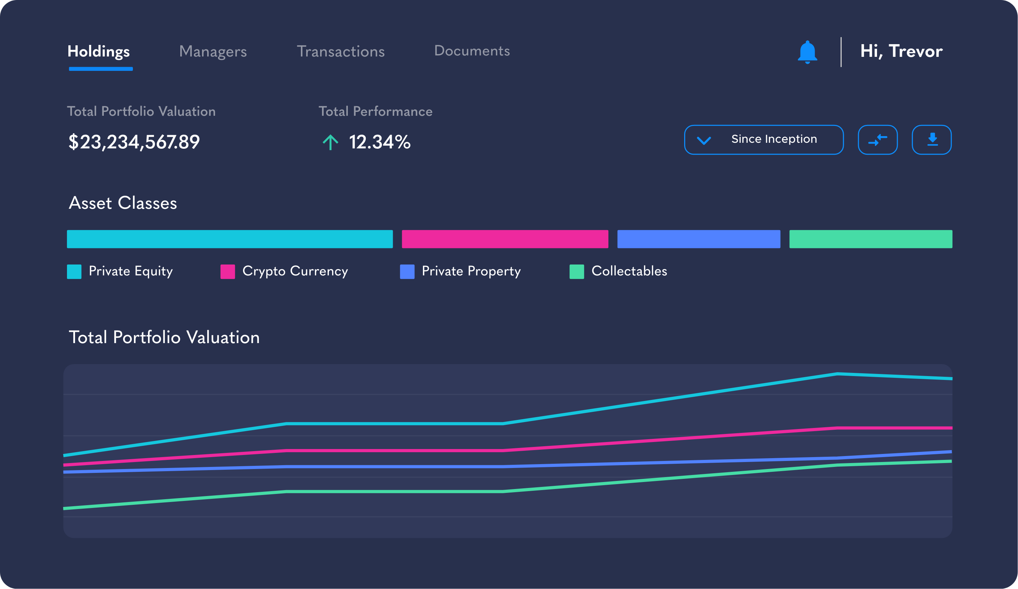This screenshot has width=1018, height=589.
Task: Click the Hi, Trevor profile link
Action: 901,51
